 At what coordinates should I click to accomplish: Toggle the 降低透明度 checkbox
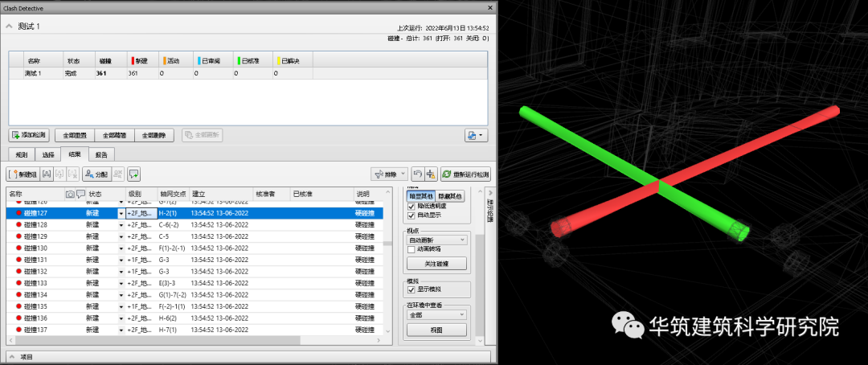point(411,207)
